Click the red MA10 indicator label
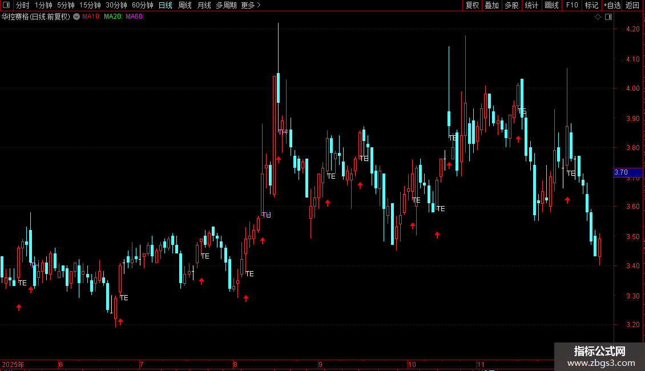 point(91,17)
